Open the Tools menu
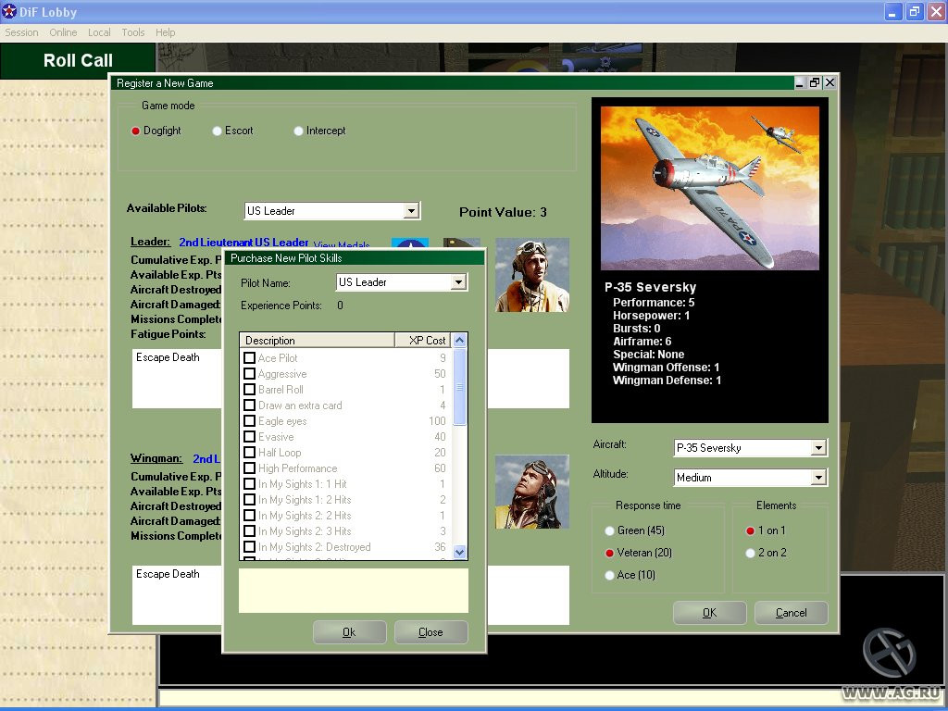The width and height of the screenshot is (948, 711). [133, 32]
